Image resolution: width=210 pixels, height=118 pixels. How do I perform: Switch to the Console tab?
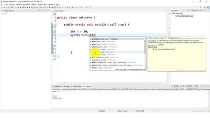tap(88, 87)
